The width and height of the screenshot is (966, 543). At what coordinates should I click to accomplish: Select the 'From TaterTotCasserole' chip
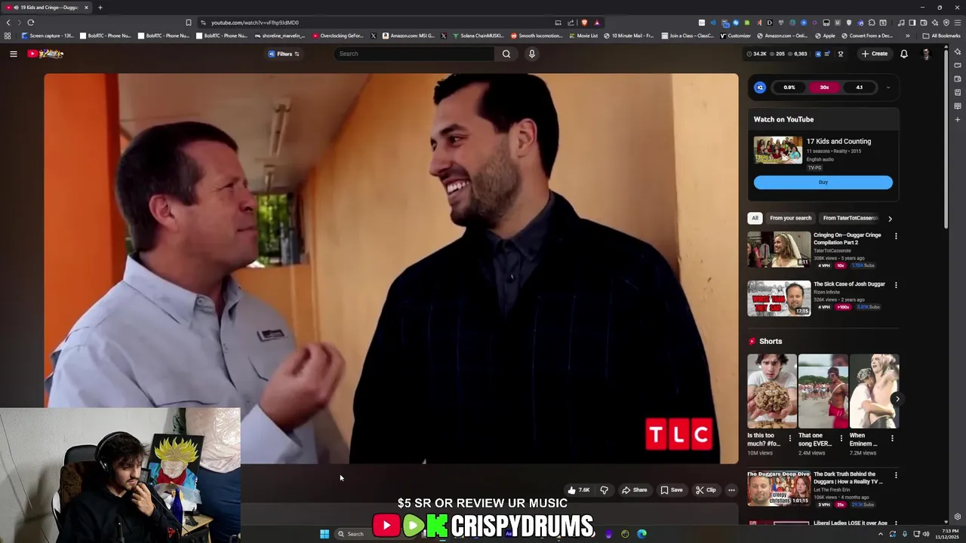tap(851, 218)
